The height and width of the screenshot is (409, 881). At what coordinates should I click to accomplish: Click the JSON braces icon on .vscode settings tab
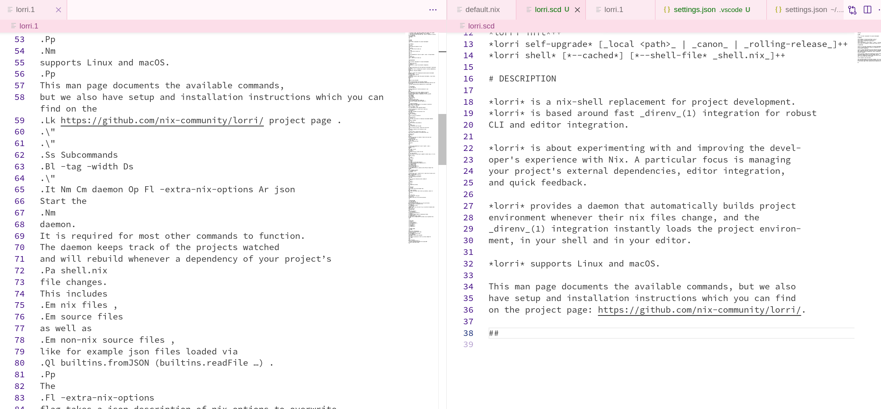667,10
